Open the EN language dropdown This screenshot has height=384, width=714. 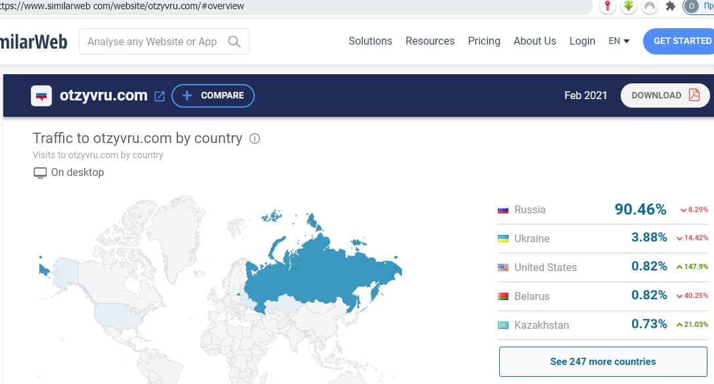pos(619,41)
